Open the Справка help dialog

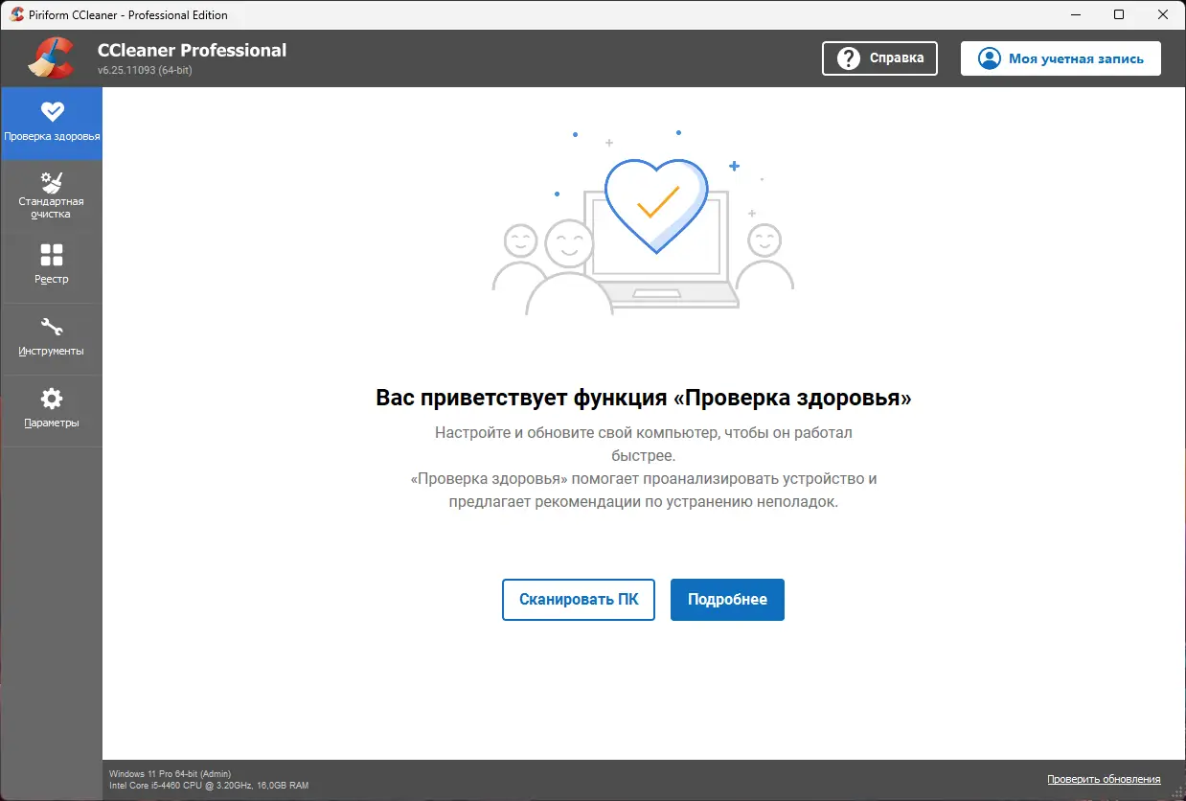click(878, 58)
